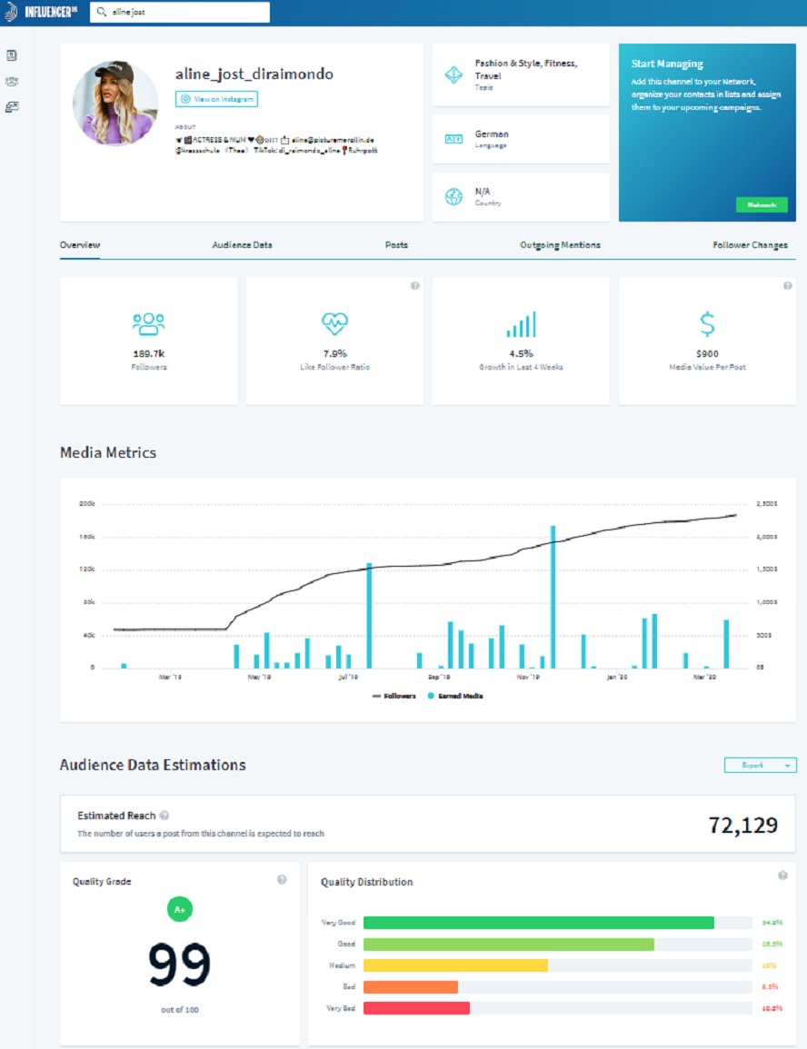Click the aline_jost_diraimondo profile name
The height and width of the screenshot is (1049, 807).
[x=254, y=74]
